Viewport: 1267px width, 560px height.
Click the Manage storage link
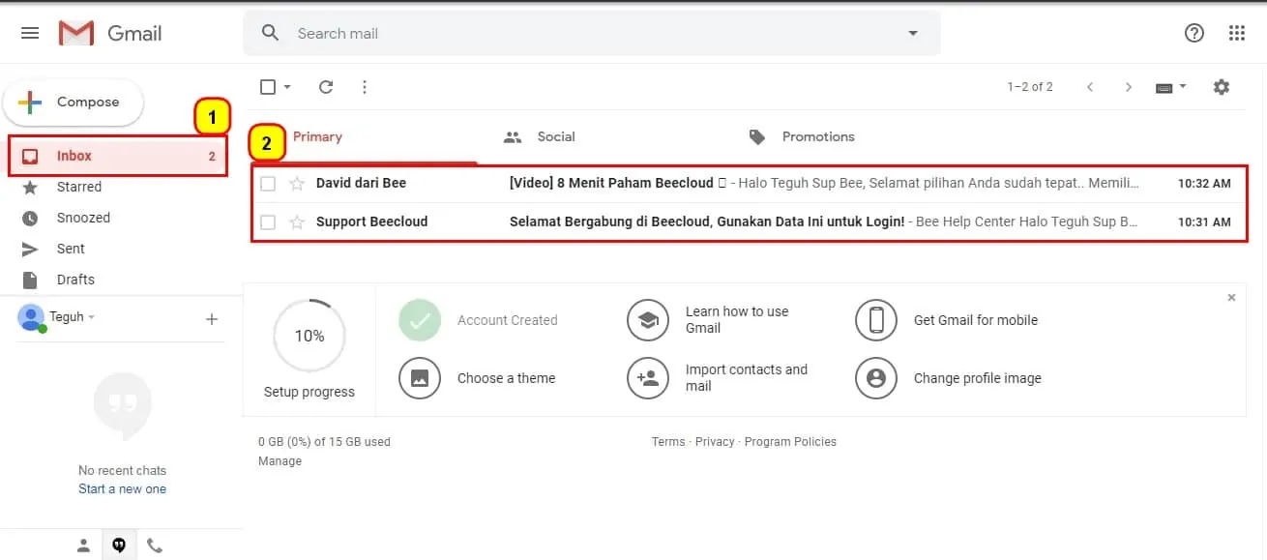tap(280, 461)
